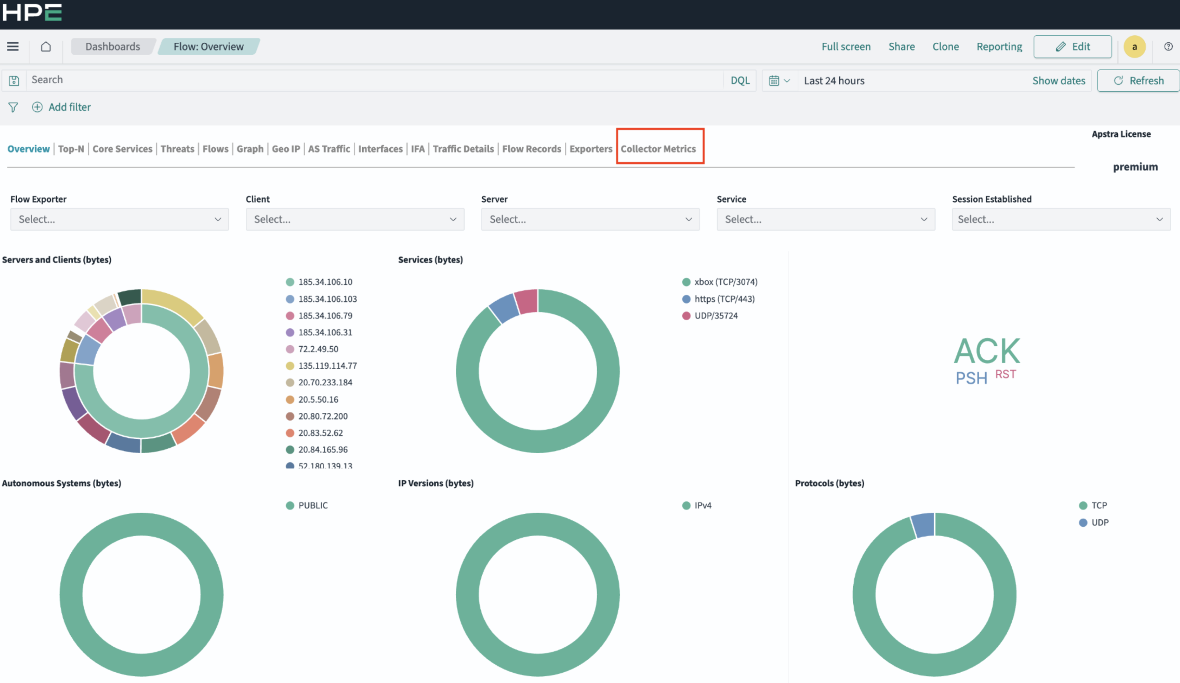This screenshot has height=683, width=1180.
Task: Switch to the Overview tab
Action: click(29, 149)
